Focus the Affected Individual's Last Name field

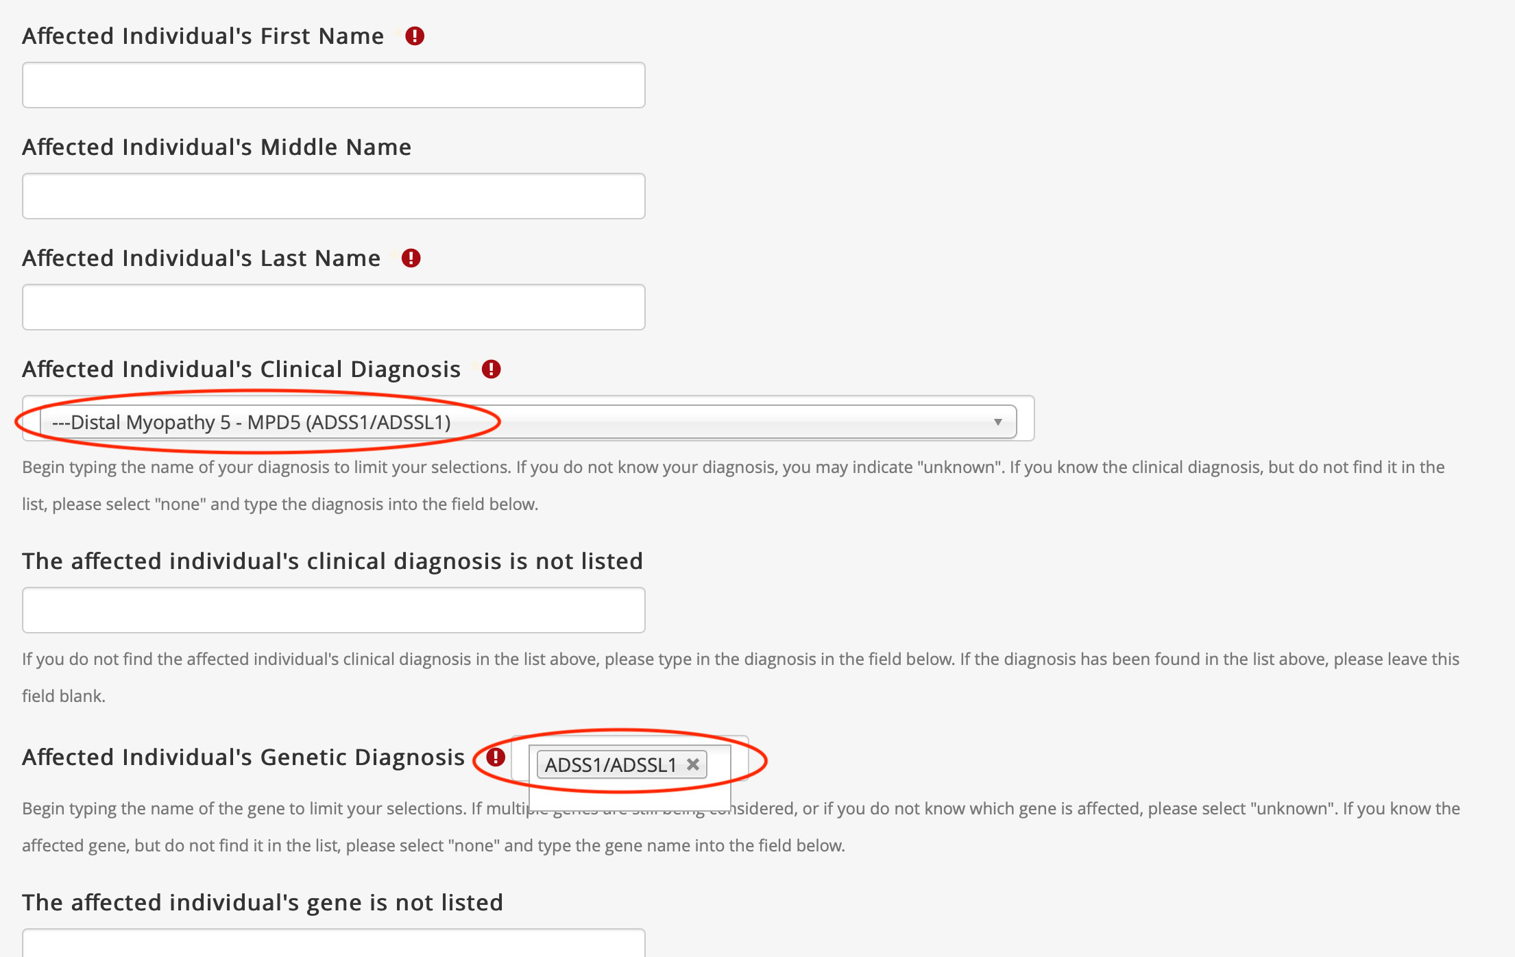333,307
